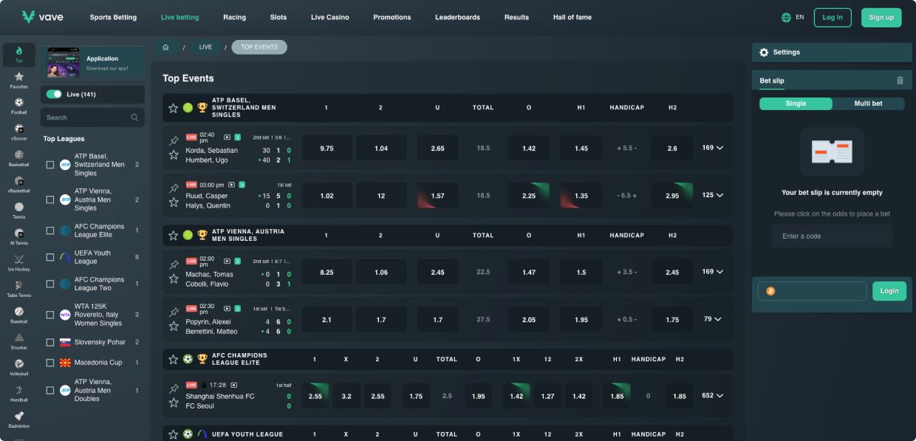The image size is (916, 441).
Task: Clear the bet slip using the trash icon
Action: pos(900,80)
